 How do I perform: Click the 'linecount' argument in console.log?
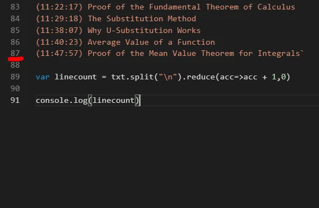click(x=114, y=101)
